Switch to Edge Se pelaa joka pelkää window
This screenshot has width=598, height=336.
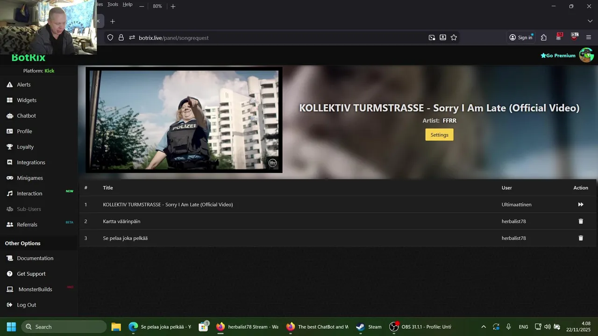pyautogui.click(x=160, y=327)
